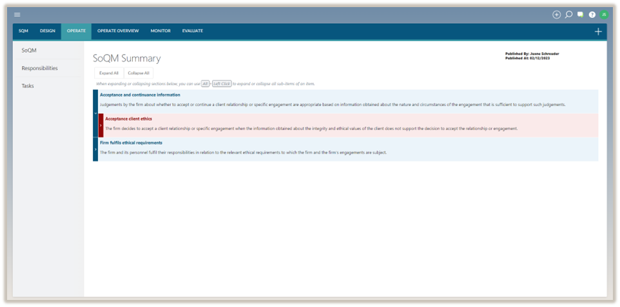Open Tasks in the left sidebar
This screenshot has height=307, width=620.
(28, 86)
